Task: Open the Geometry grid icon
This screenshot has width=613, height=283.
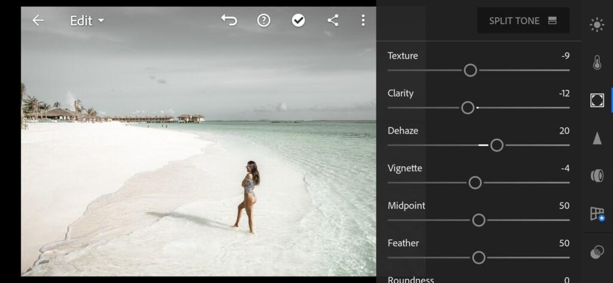Action: 597,214
